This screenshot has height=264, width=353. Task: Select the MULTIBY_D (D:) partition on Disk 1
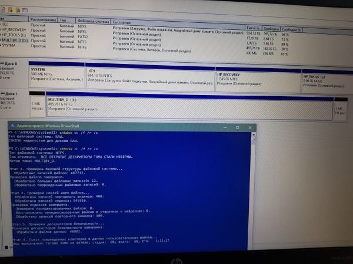point(188,104)
